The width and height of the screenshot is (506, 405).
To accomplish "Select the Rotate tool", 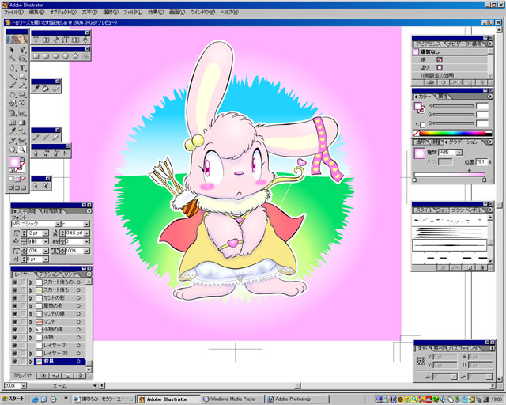I will [13, 95].
